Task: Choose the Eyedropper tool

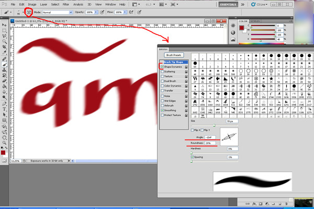Action: 4,52
